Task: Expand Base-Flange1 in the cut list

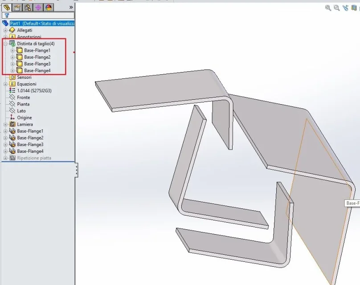Action: (x=12, y=50)
